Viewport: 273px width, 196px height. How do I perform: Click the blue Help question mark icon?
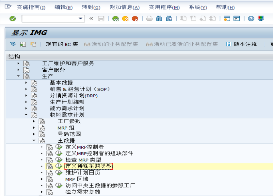tap(251, 19)
